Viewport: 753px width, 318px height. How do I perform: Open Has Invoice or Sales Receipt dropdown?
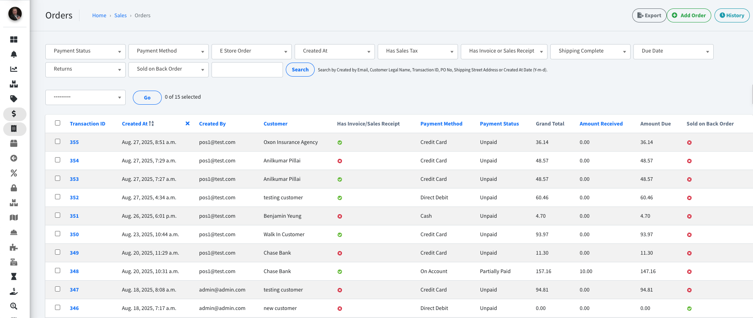504,51
